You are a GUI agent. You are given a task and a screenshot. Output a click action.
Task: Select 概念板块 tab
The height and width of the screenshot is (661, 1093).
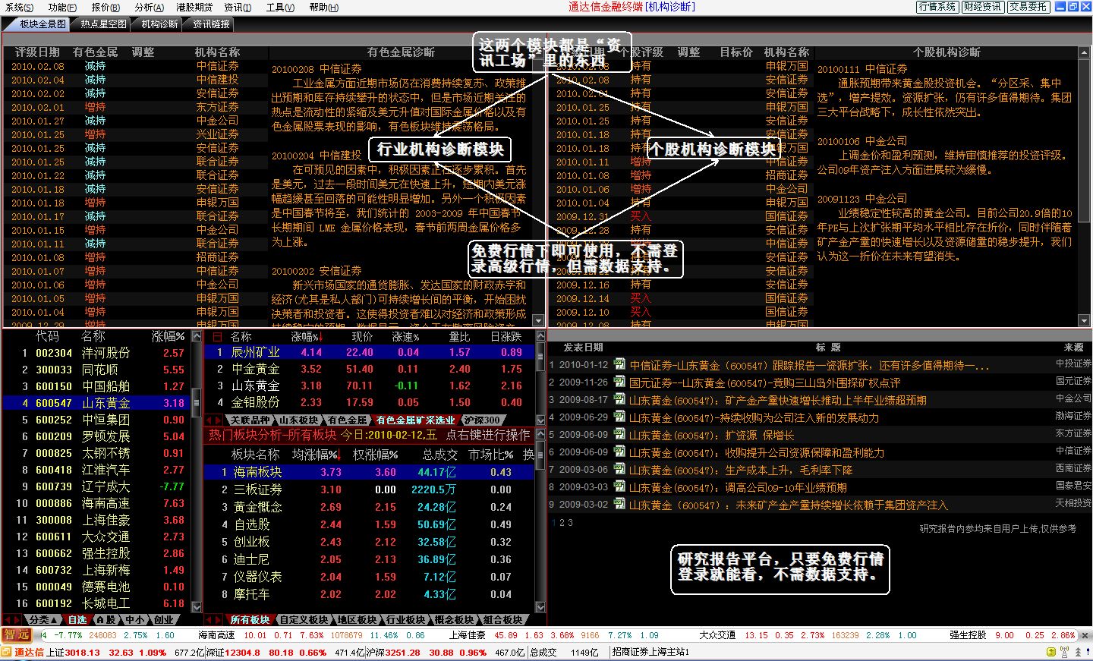455,620
